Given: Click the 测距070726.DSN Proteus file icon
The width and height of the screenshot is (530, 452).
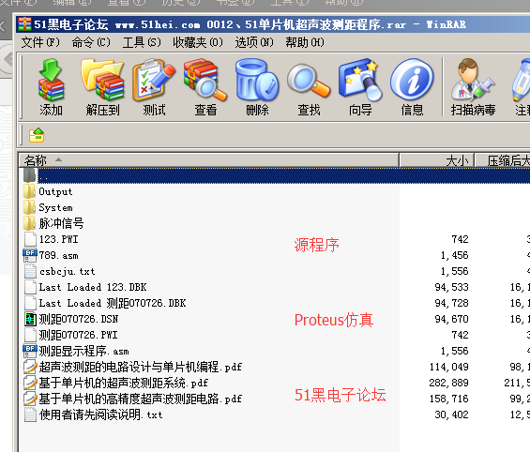Looking at the screenshot, I should pos(30,319).
